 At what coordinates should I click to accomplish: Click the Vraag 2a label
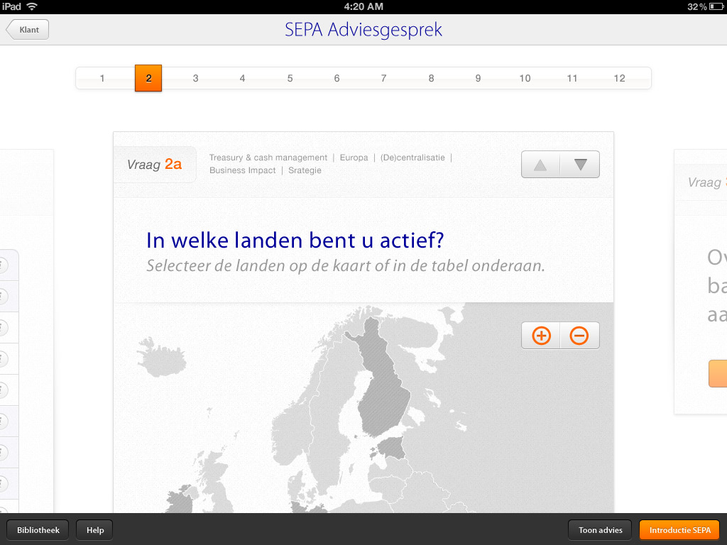pos(154,164)
